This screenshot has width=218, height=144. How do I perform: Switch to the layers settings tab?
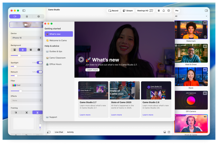click(x=39, y=16)
